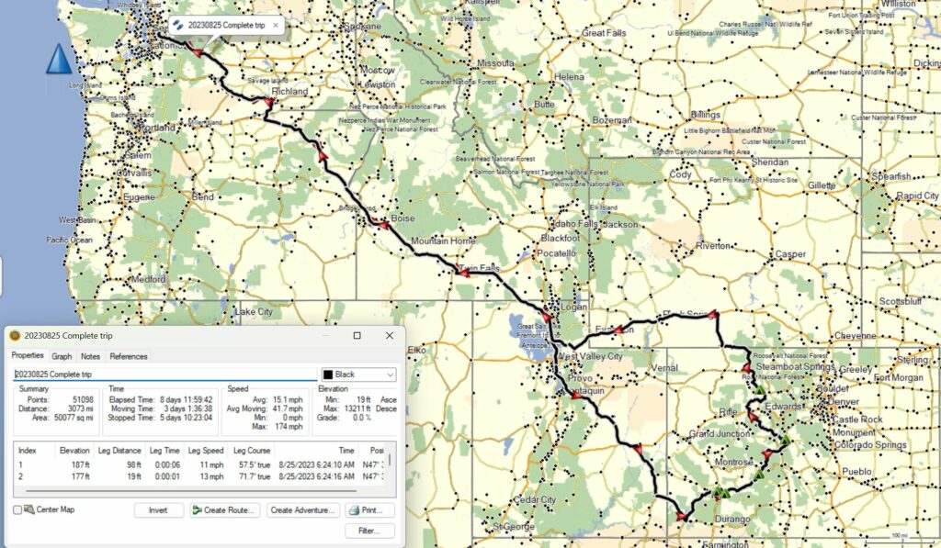
Task: Click Create Route button
Action: point(224,510)
